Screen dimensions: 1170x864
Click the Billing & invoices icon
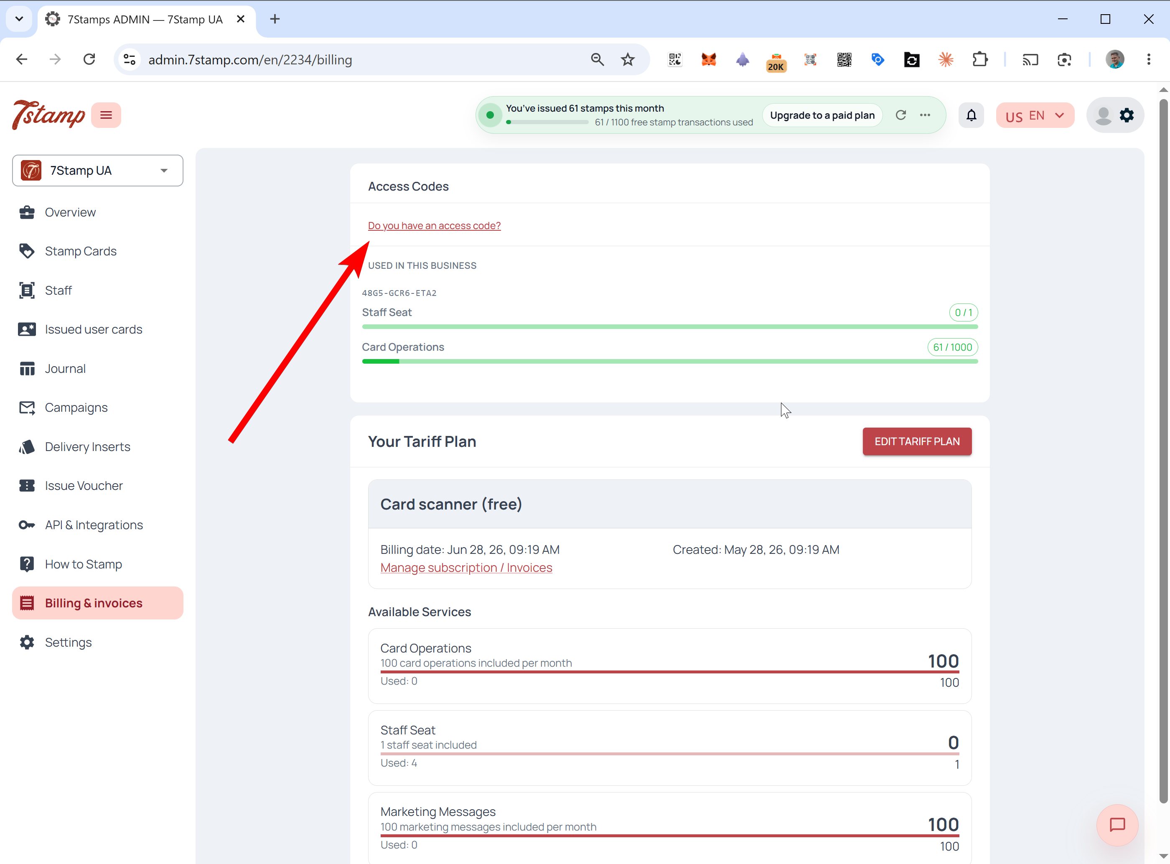27,603
